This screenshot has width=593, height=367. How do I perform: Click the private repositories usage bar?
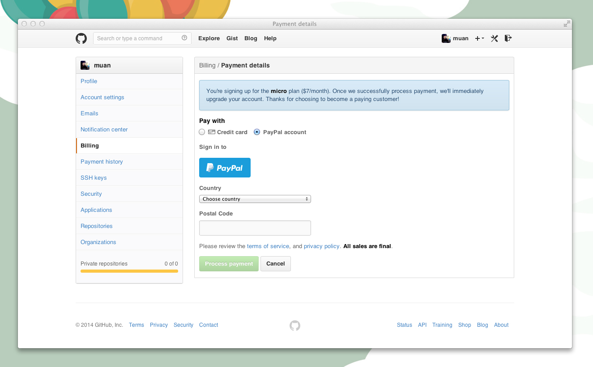[x=129, y=271]
